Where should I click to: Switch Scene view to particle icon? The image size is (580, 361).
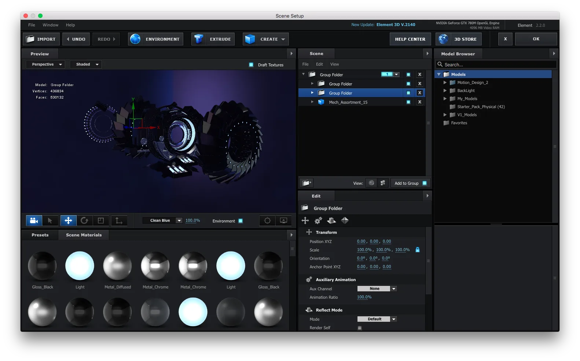(x=383, y=183)
